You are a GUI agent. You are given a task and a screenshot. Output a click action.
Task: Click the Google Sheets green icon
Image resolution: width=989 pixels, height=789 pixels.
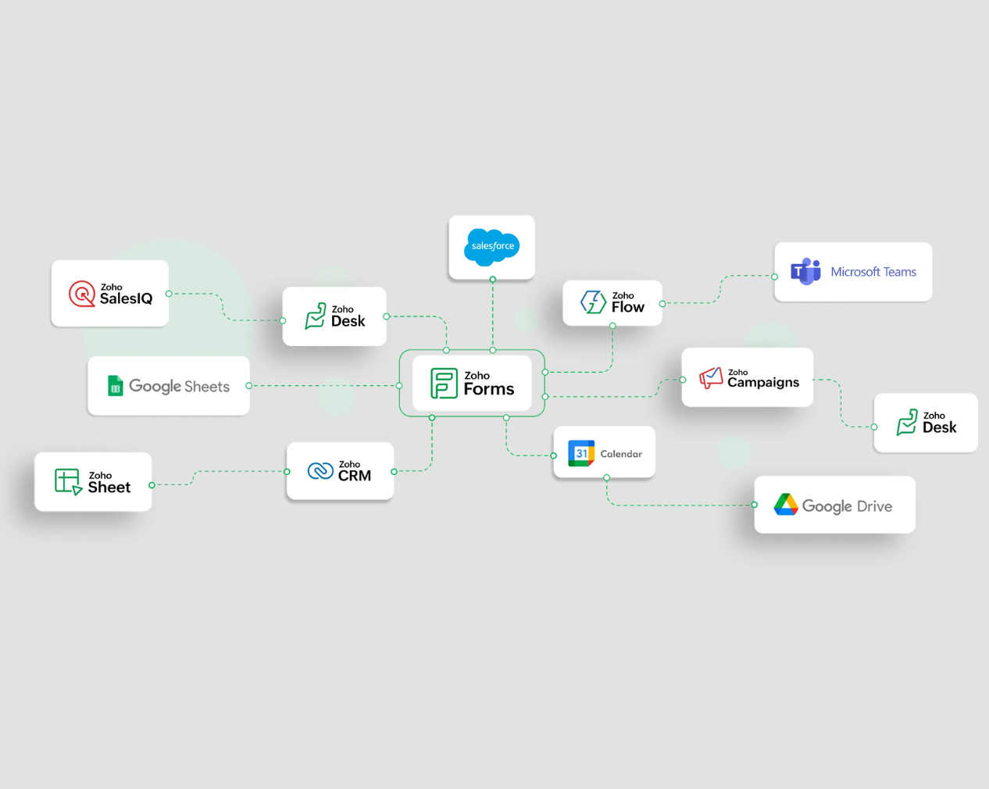(x=116, y=386)
